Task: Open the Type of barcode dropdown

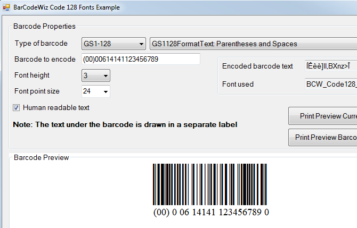Action: 113,44
